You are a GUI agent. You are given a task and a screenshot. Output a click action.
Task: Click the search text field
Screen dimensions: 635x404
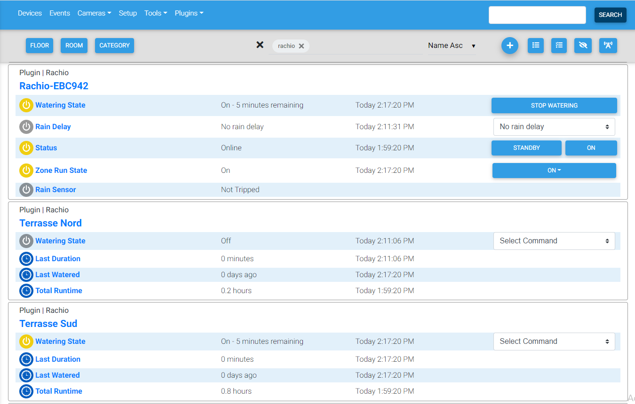537,15
